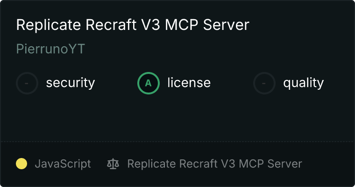Click the JavaScript language label
The image size is (355, 187).
(63, 164)
